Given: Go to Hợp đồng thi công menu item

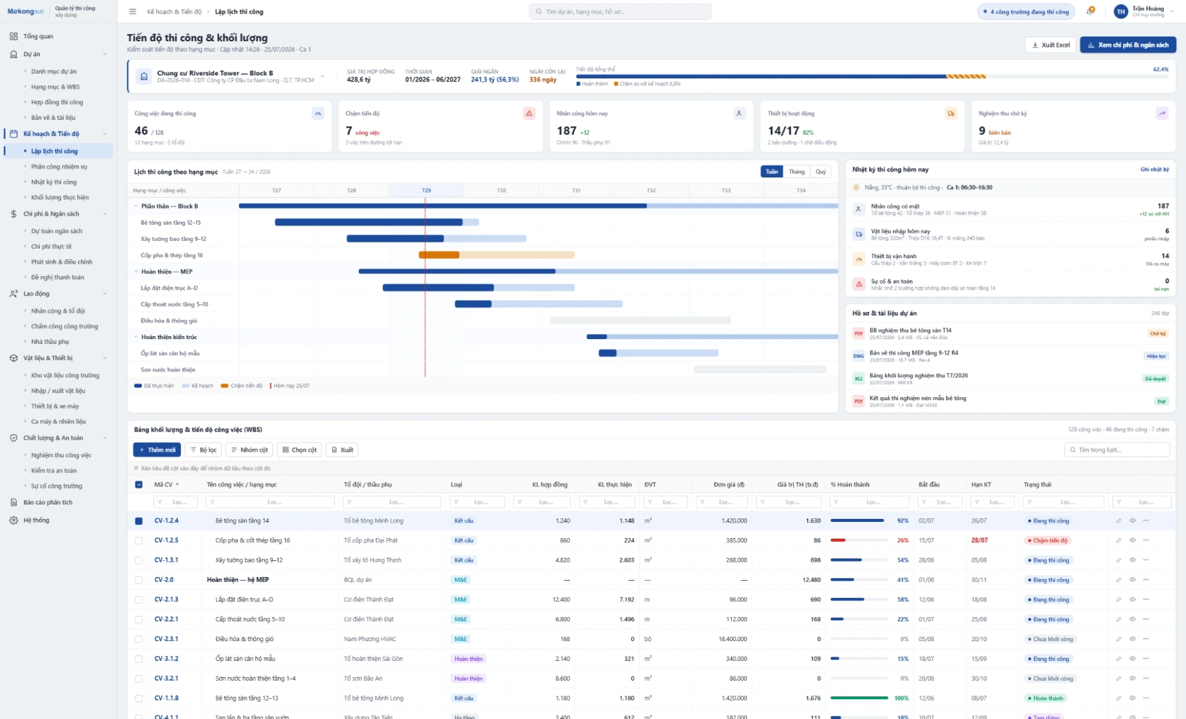Looking at the screenshot, I should pyautogui.click(x=57, y=103).
